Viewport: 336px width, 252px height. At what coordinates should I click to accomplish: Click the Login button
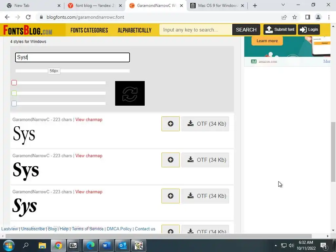click(309, 30)
